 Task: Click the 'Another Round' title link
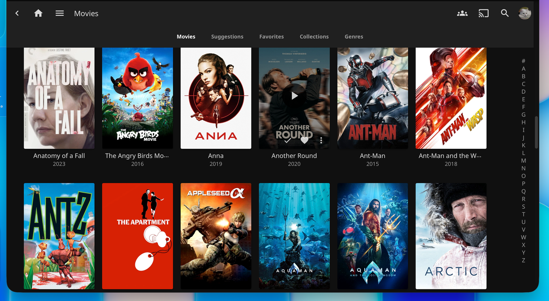(x=294, y=155)
